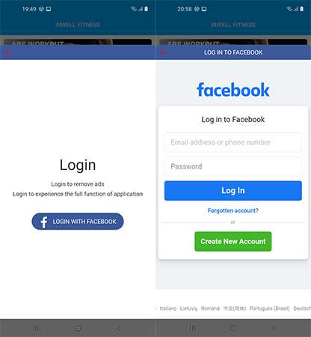Close the Log in to Facebook dialog
Viewport: 311px width, 337px height.
click(x=163, y=52)
